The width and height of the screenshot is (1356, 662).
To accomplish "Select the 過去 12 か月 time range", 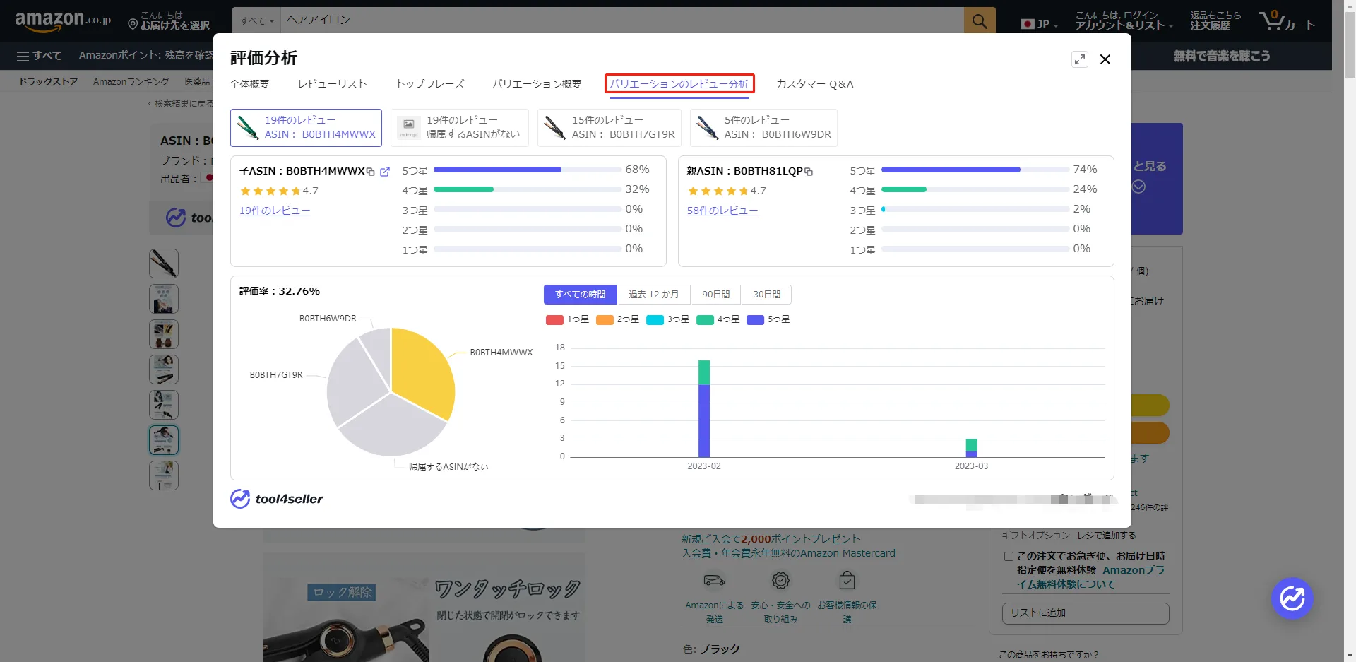I will (654, 295).
